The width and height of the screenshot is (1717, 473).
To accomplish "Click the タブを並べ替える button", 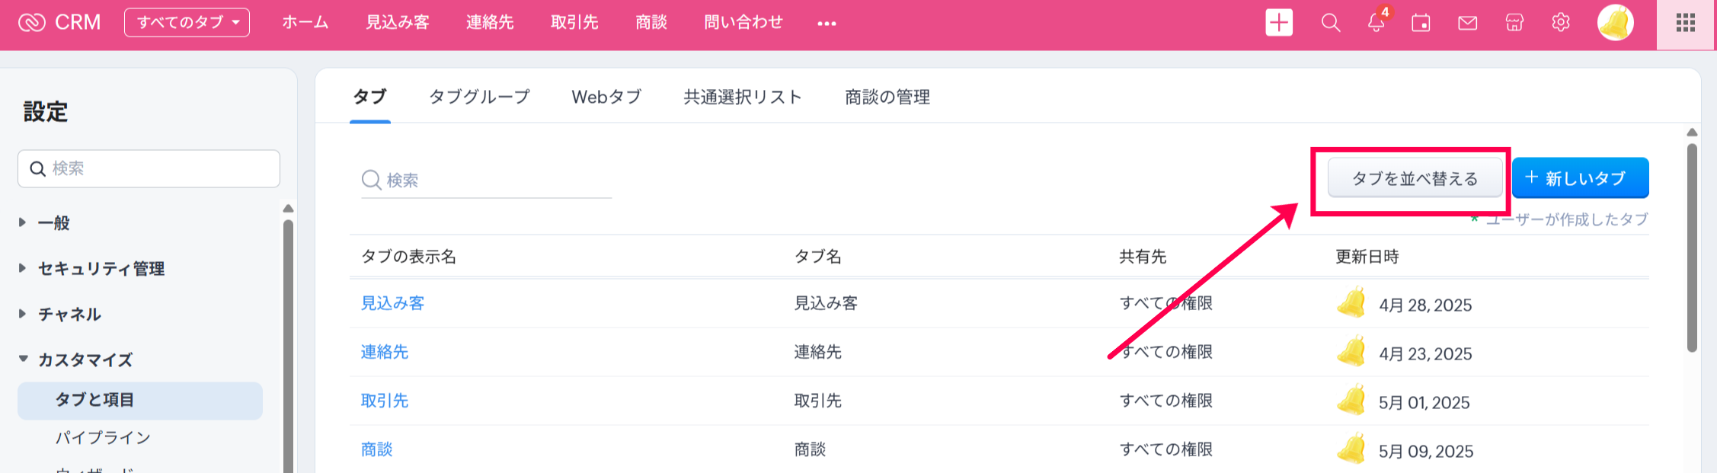I will (x=1415, y=178).
